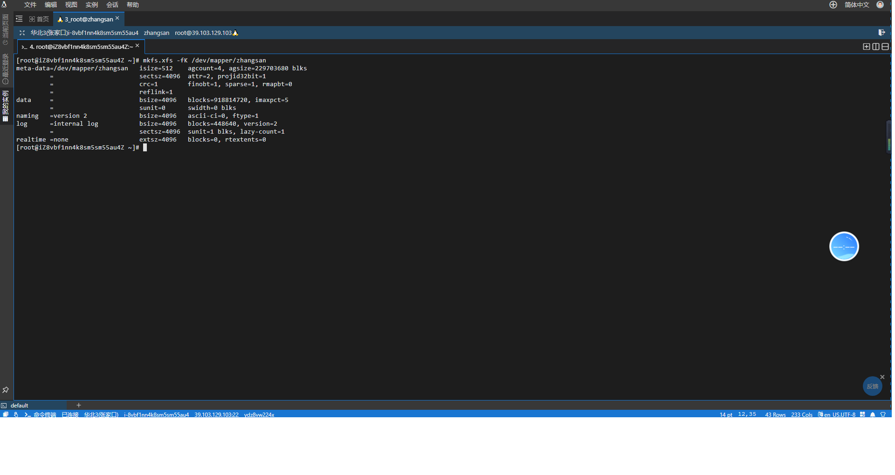Close the 3_root@zhangsan tab

pos(117,18)
